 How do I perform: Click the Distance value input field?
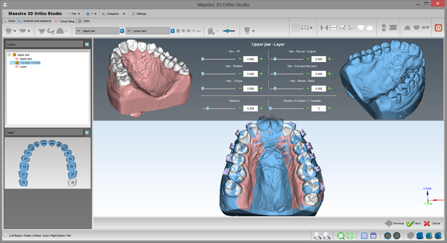(250, 108)
